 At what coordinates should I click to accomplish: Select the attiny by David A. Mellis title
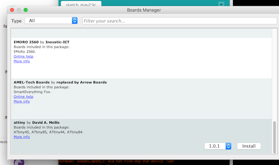click(x=37, y=123)
